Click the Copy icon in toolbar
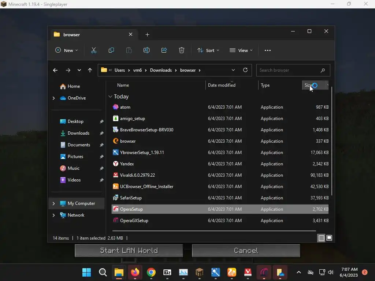Image resolution: width=375 pixels, height=281 pixels. (111, 50)
